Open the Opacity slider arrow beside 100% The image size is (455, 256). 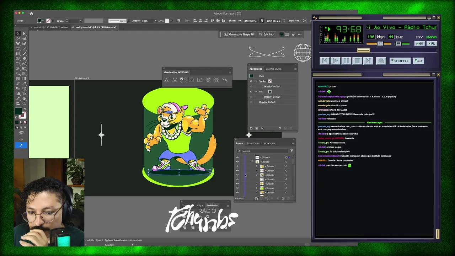tap(155, 21)
